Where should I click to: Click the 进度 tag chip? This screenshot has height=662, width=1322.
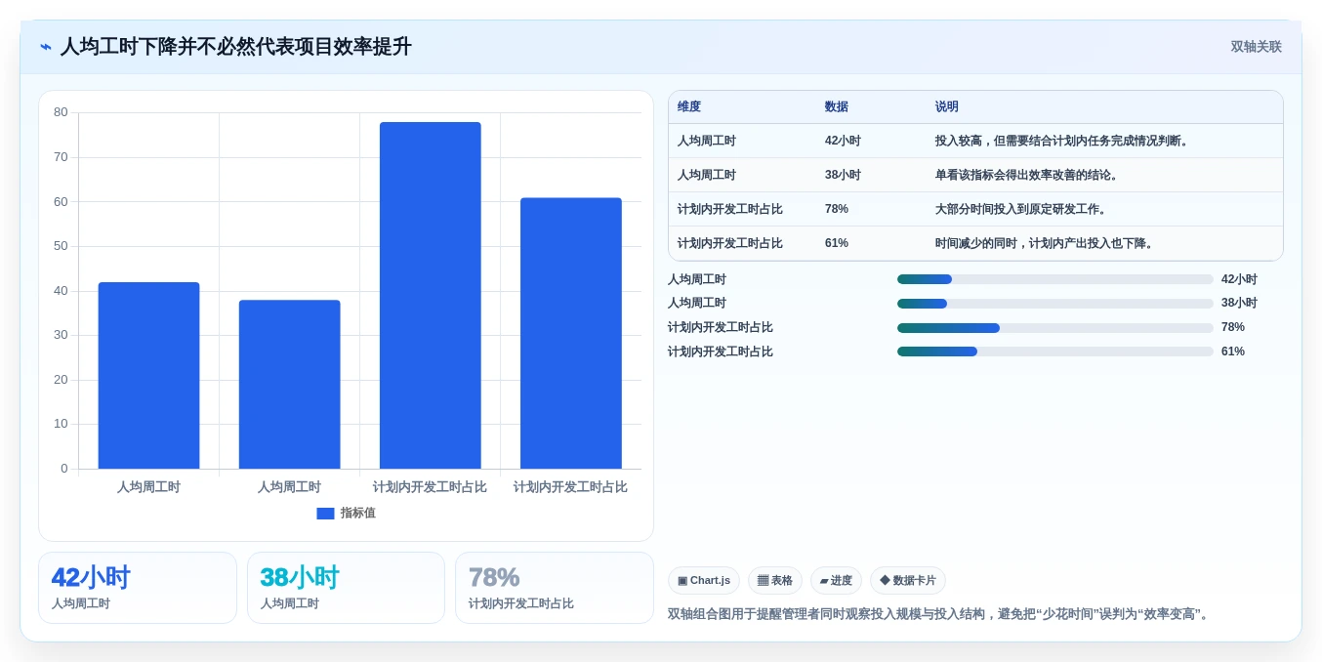(836, 580)
